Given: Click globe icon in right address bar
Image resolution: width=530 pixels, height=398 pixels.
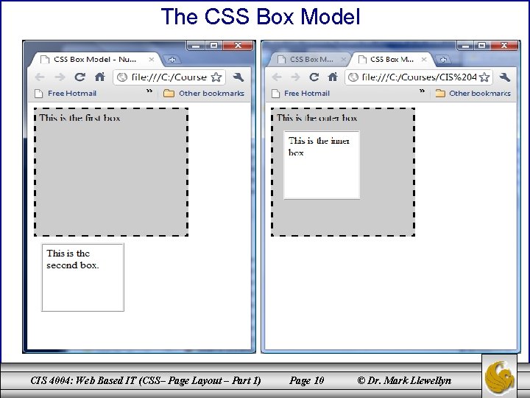Looking at the screenshot, I should (353, 77).
